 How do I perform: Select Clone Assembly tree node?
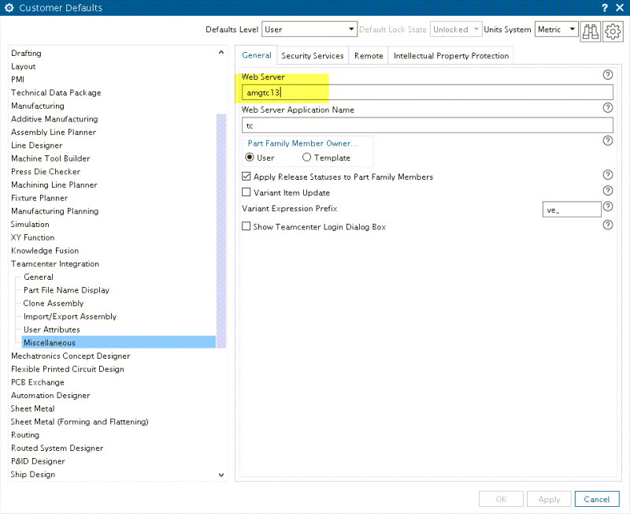click(x=54, y=304)
